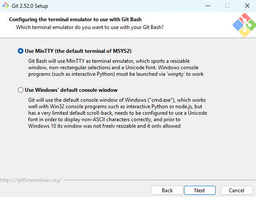The width and height of the screenshot is (256, 197).
Task: Click the red diamond of Git logo
Action: 245,18
